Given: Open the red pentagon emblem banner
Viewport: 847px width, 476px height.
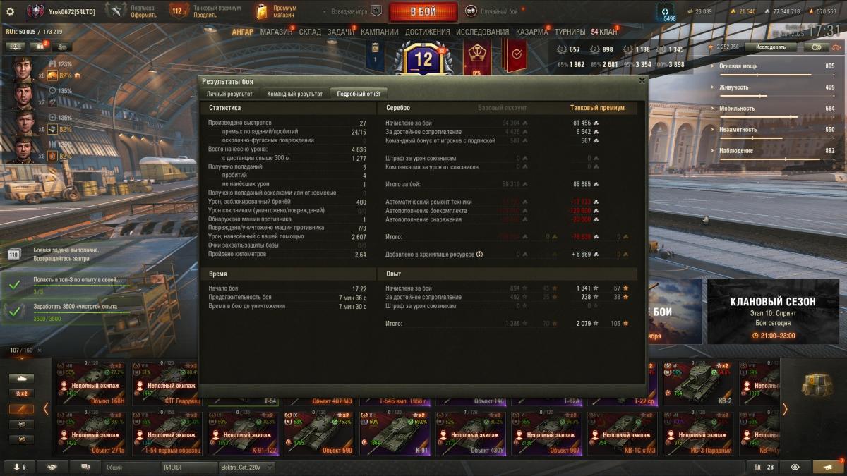Looking at the screenshot, I should tap(477, 56).
